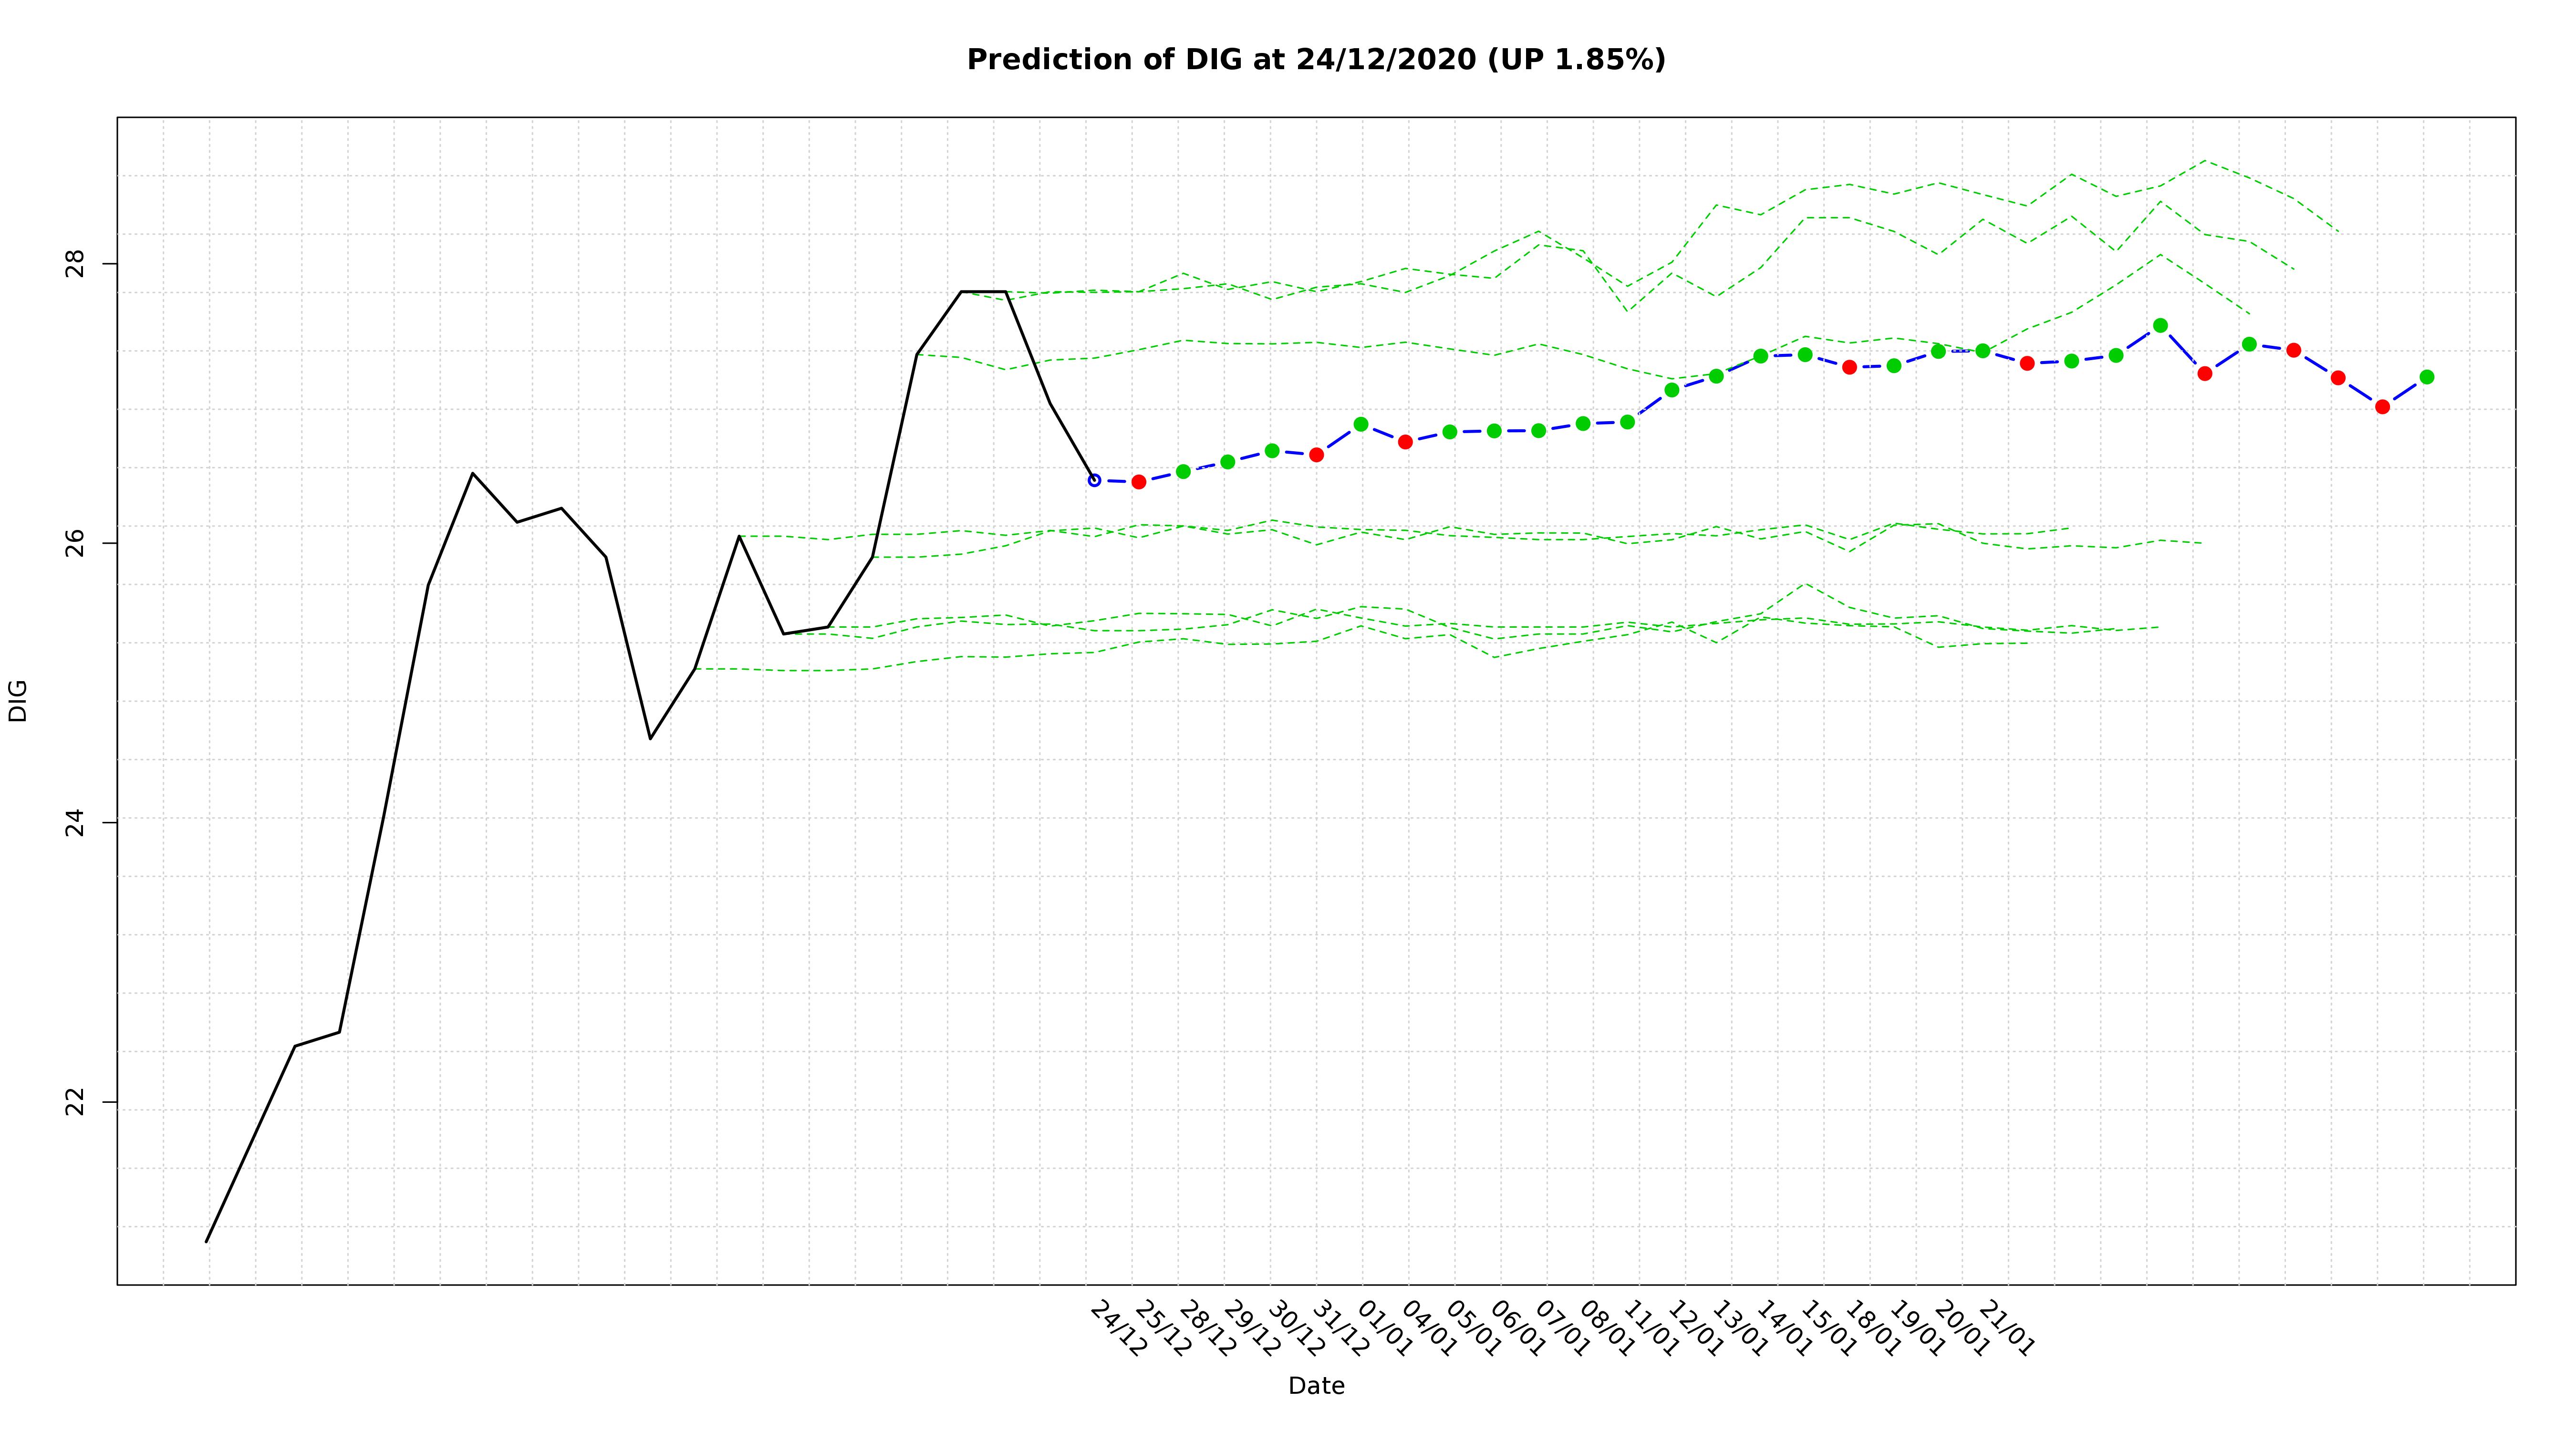2576x1431 pixels.
Task: Click the black line's deep trough near 24.6
Action: pyautogui.click(x=650, y=738)
